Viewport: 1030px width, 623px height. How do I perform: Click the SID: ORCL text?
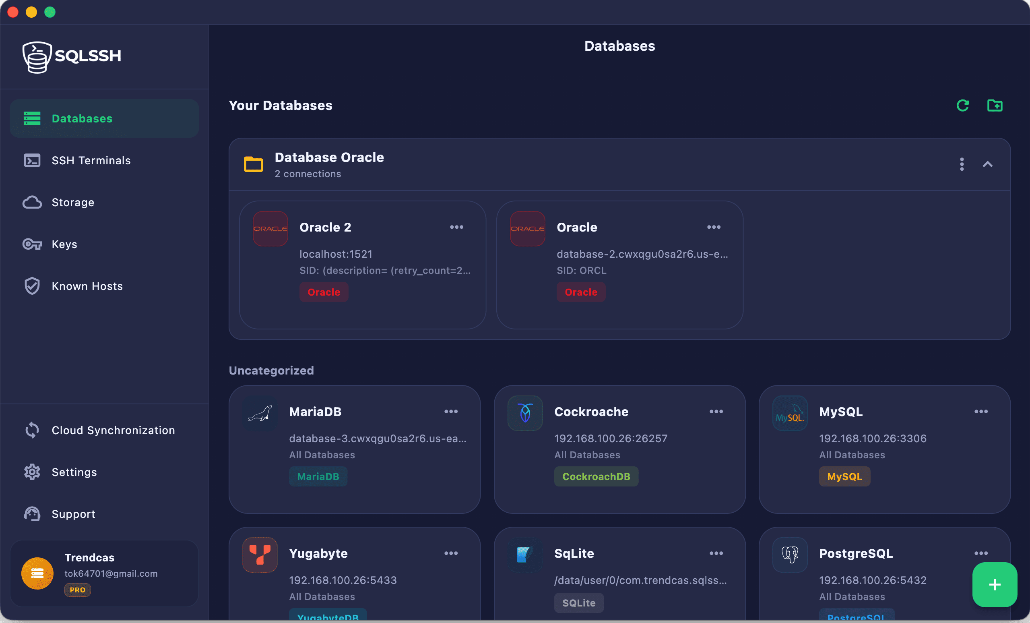581,270
